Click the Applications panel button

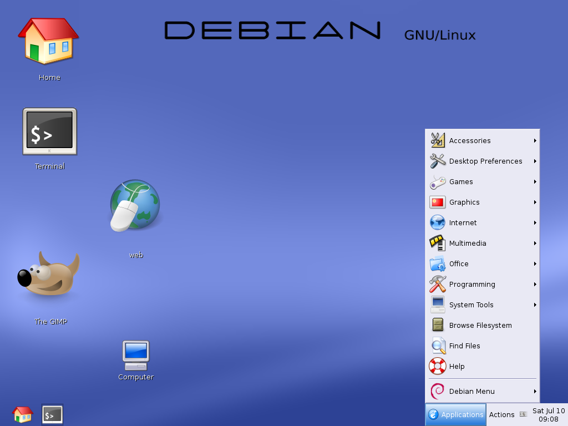[456, 414]
